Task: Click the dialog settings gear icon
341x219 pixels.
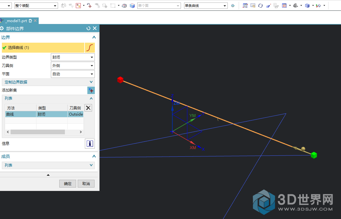Action: (2, 28)
